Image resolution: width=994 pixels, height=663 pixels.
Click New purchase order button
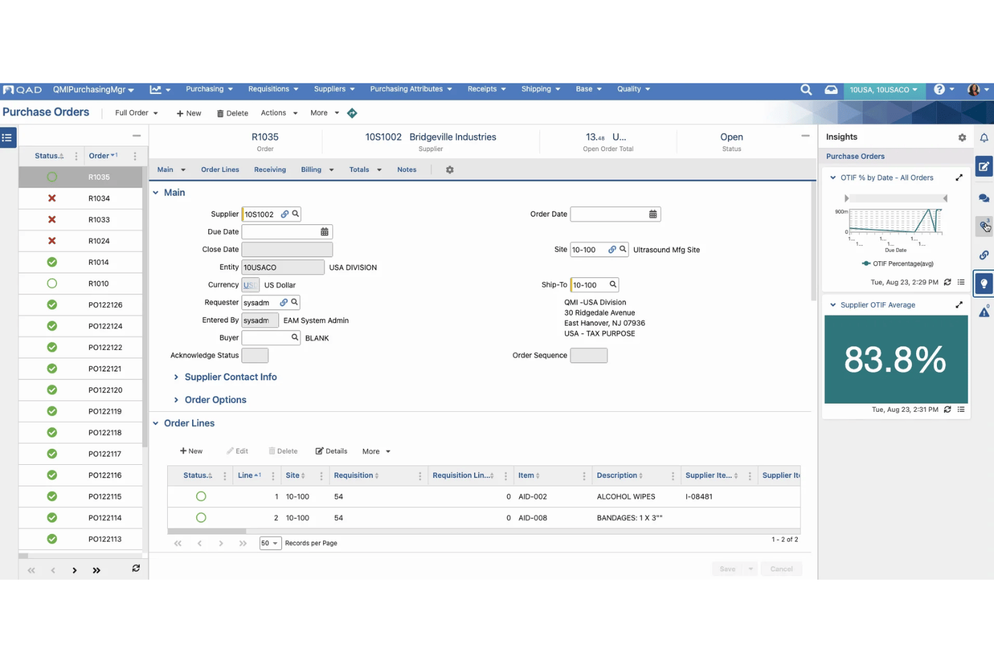[189, 114]
